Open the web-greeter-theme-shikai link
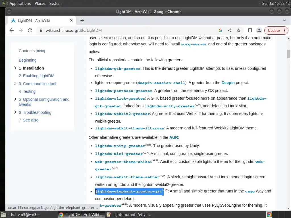The height and width of the screenshot is (218, 291). coord(123,162)
